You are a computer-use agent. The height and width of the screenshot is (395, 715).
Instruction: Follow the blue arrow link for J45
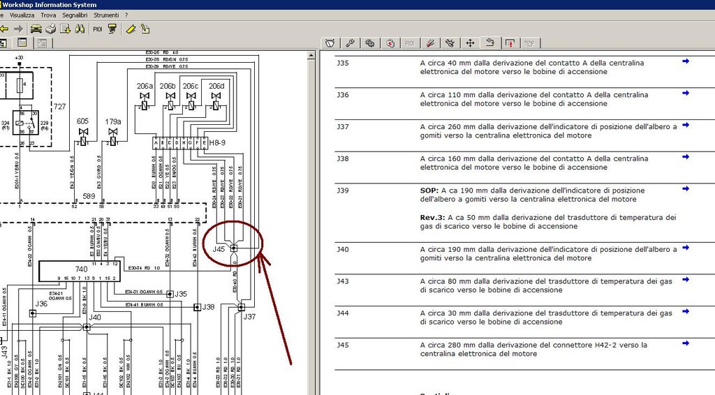[x=686, y=343]
